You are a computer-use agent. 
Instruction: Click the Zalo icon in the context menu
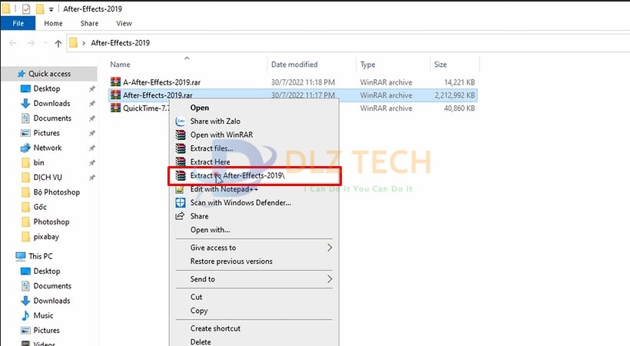click(x=181, y=121)
